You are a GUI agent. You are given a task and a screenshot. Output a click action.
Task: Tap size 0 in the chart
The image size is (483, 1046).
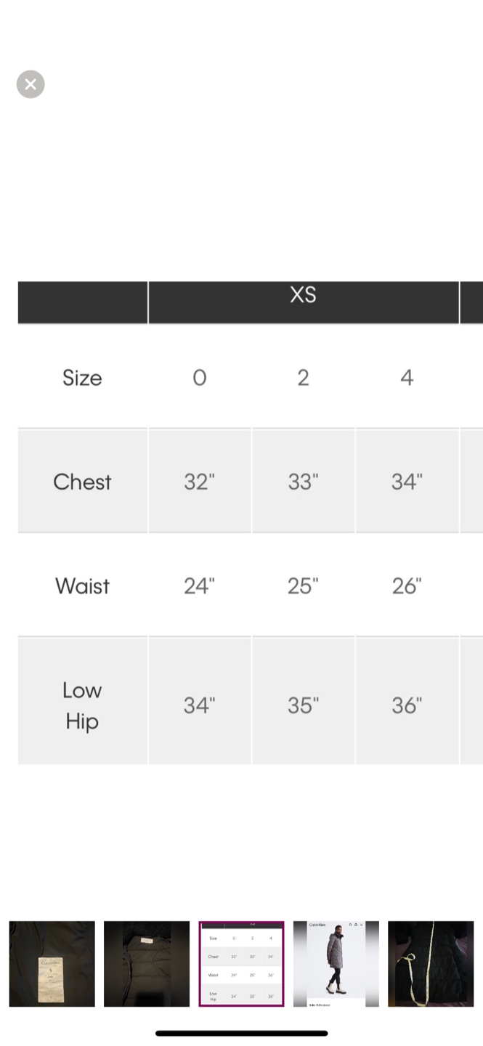(199, 378)
